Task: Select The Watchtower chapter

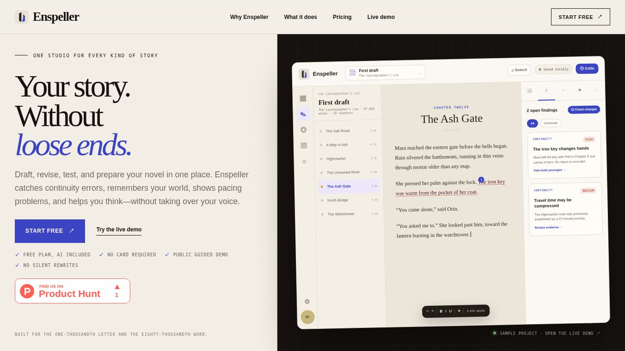Action: click(350, 214)
